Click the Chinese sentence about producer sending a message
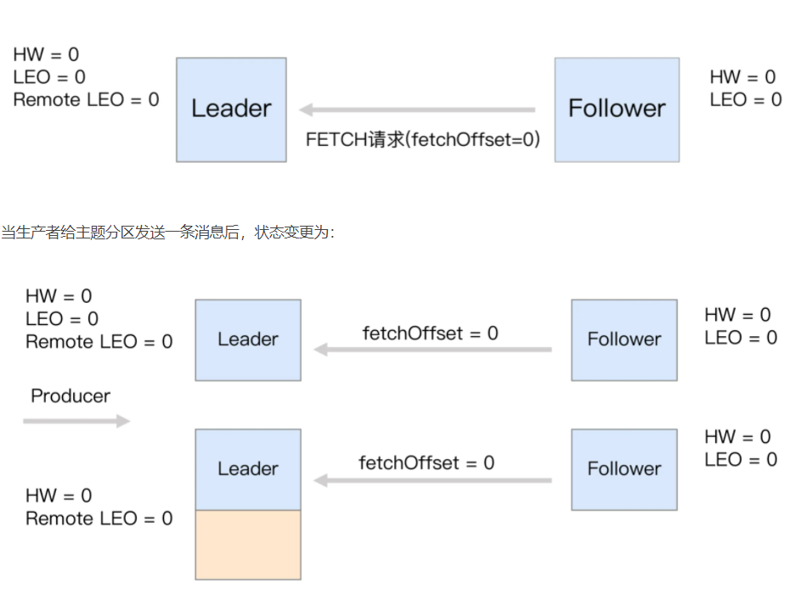The height and width of the screenshot is (611, 812). 168,233
